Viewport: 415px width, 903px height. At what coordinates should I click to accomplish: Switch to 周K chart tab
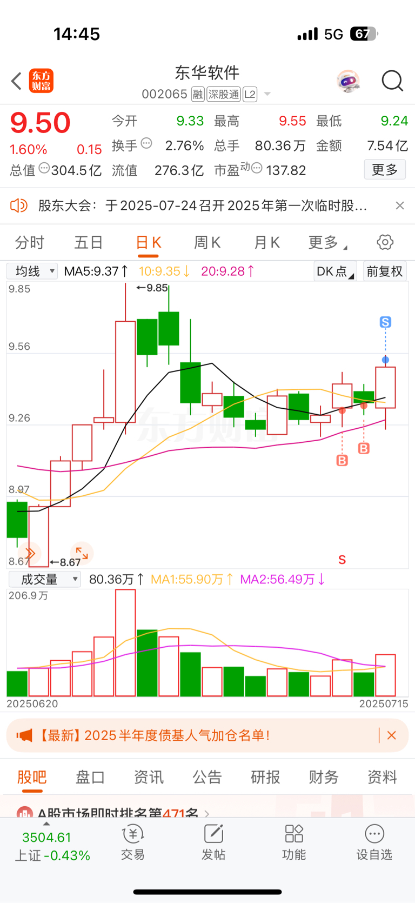point(207,243)
